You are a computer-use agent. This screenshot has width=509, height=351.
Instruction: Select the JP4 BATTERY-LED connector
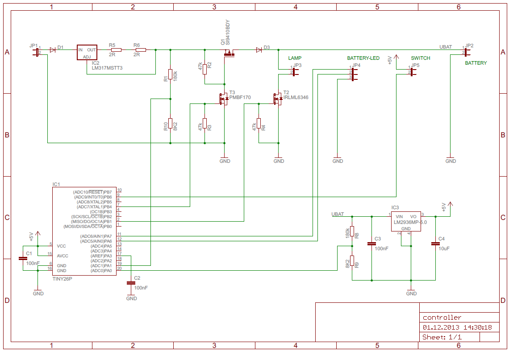coord(354,74)
